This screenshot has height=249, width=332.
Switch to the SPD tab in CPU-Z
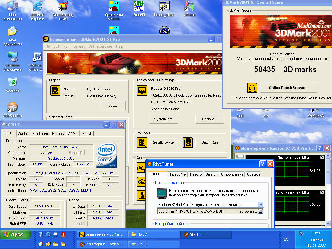tap(72, 134)
